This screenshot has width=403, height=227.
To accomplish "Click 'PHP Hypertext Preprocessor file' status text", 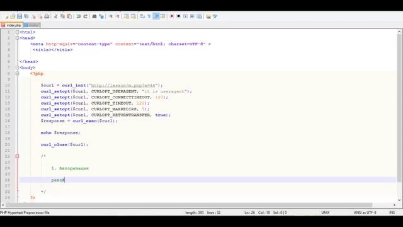I will pyautogui.click(x=25, y=212).
